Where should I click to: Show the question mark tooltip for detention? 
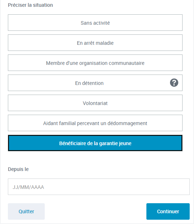(174, 83)
